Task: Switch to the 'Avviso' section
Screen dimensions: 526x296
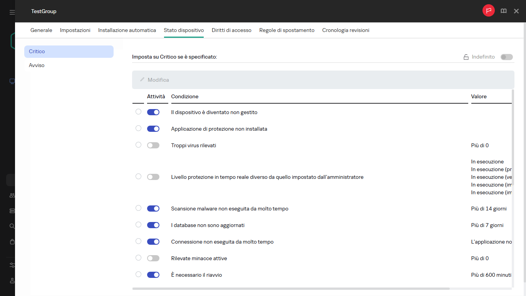Action: click(37, 65)
